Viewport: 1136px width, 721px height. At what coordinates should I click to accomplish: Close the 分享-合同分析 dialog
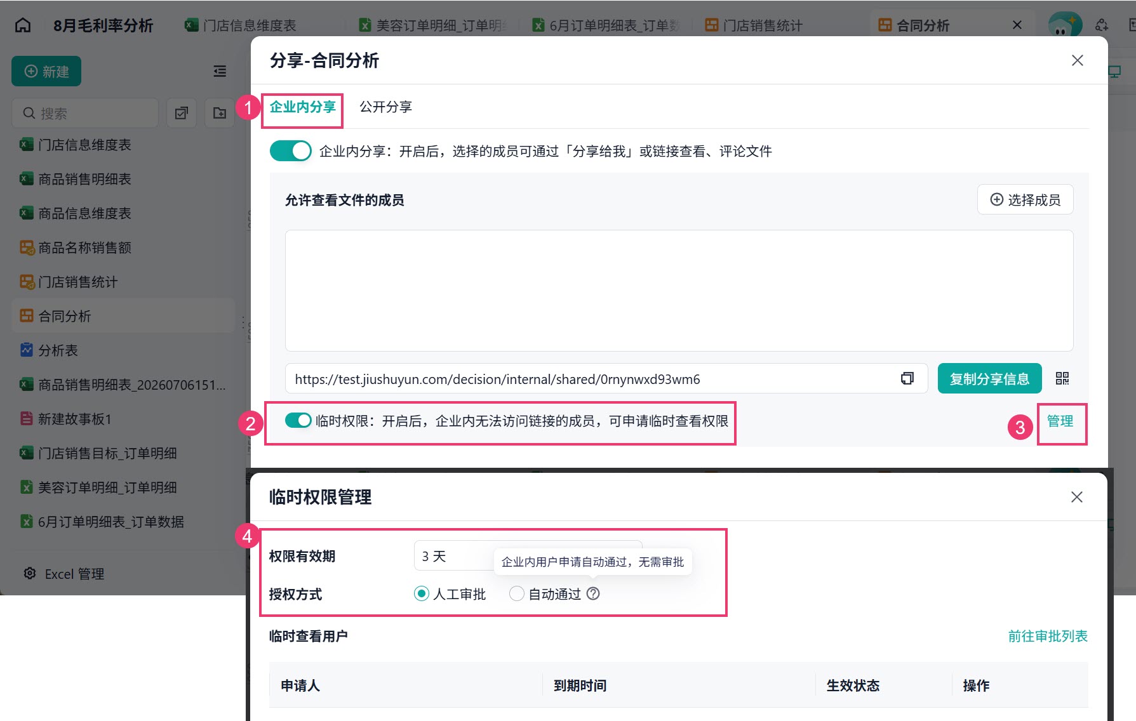click(x=1078, y=60)
